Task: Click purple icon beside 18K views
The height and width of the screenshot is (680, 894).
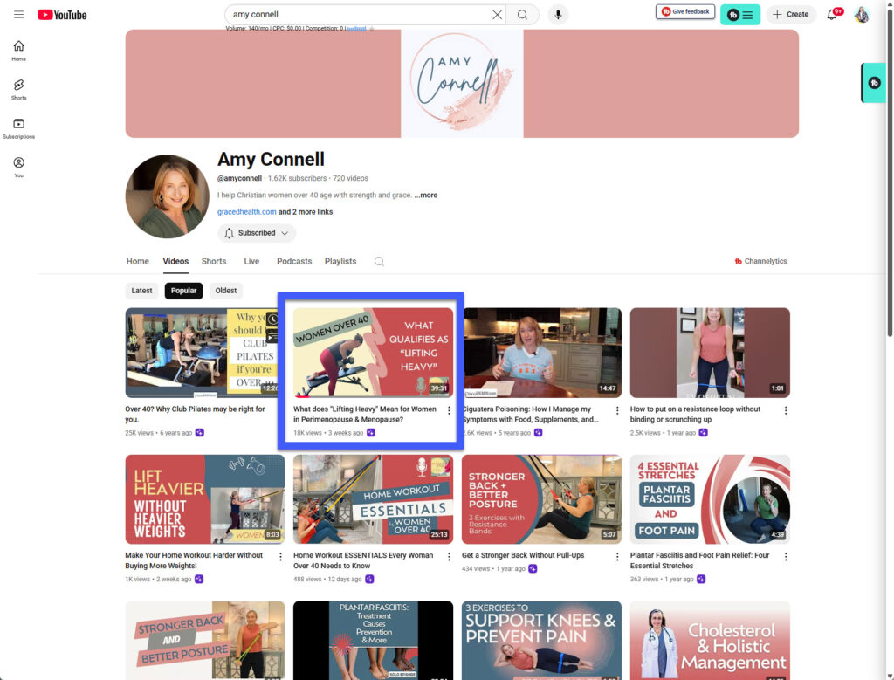Action: click(x=370, y=433)
